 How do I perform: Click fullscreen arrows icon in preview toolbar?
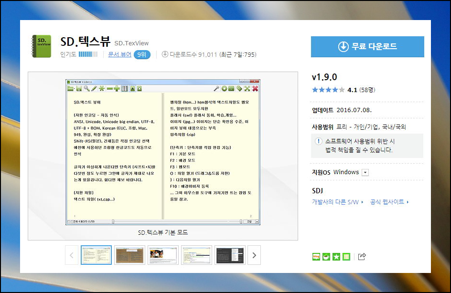click(x=247, y=88)
